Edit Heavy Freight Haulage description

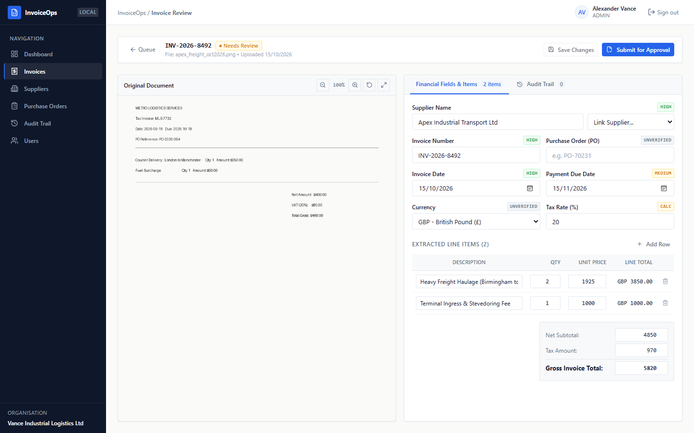click(x=469, y=282)
